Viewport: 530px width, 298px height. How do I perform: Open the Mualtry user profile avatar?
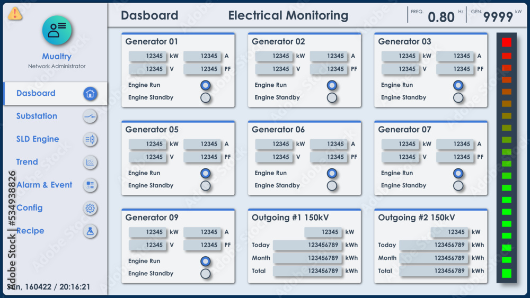(57, 30)
